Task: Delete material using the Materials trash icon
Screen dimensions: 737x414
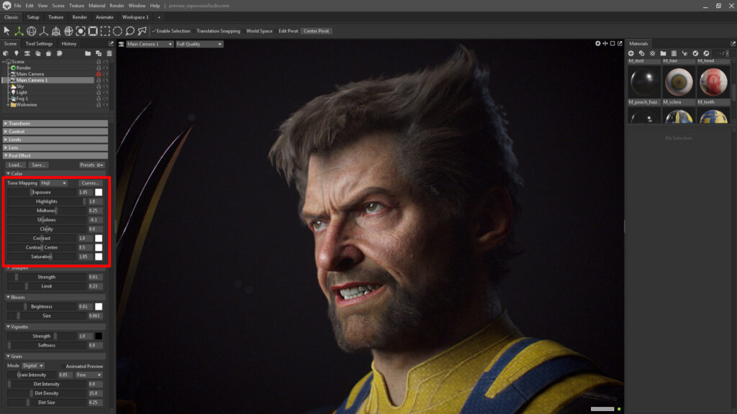Action: click(674, 53)
